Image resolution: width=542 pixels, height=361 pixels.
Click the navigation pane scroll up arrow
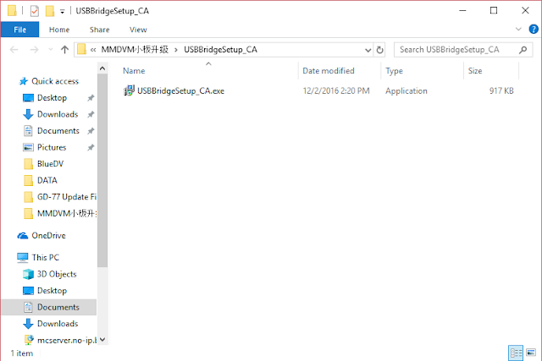click(x=102, y=68)
